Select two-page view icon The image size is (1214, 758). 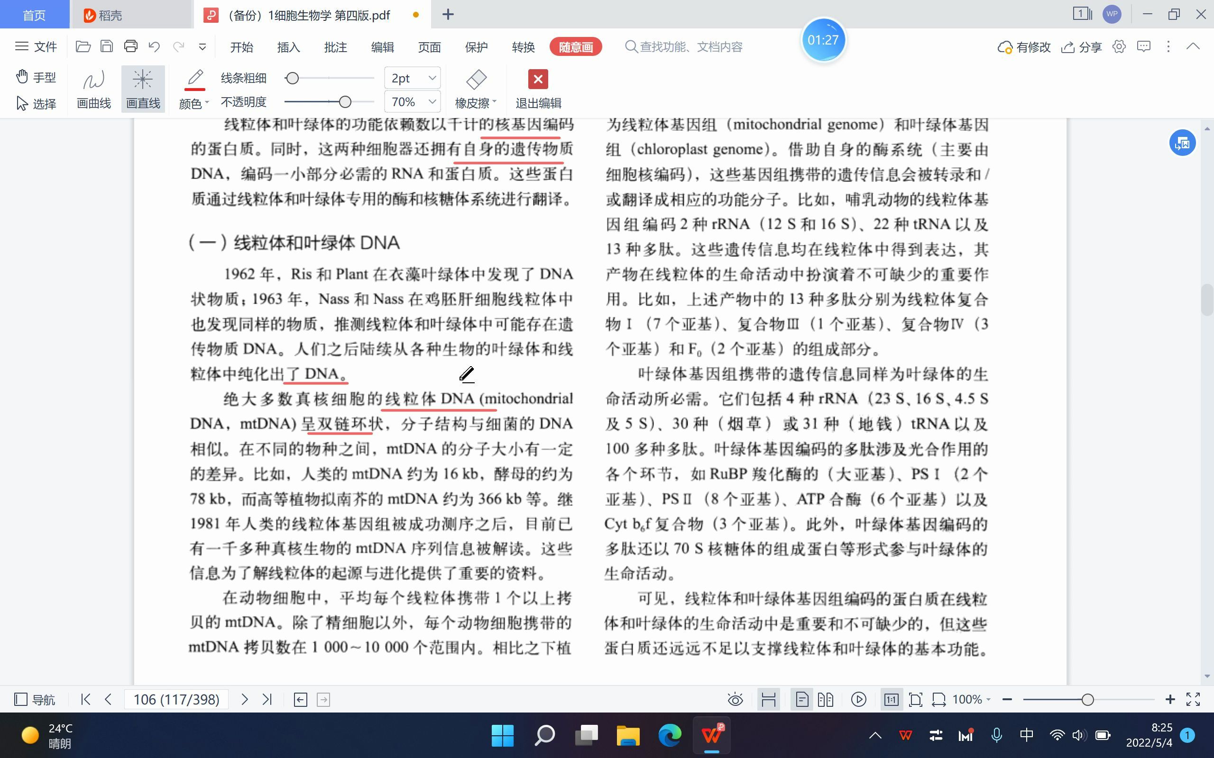pyautogui.click(x=825, y=699)
